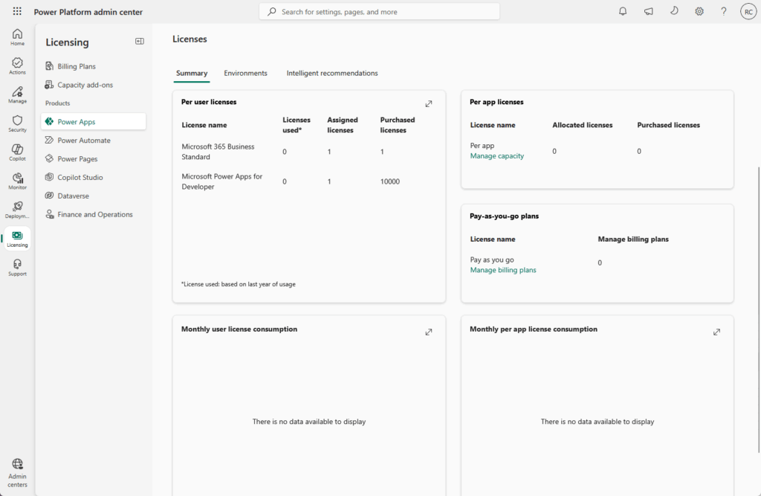Select Power Apps product

(93, 121)
